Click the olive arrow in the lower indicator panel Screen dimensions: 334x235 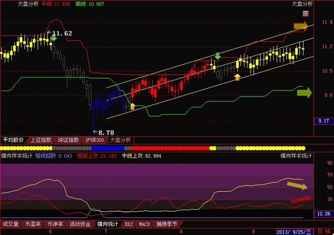[x=297, y=186]
